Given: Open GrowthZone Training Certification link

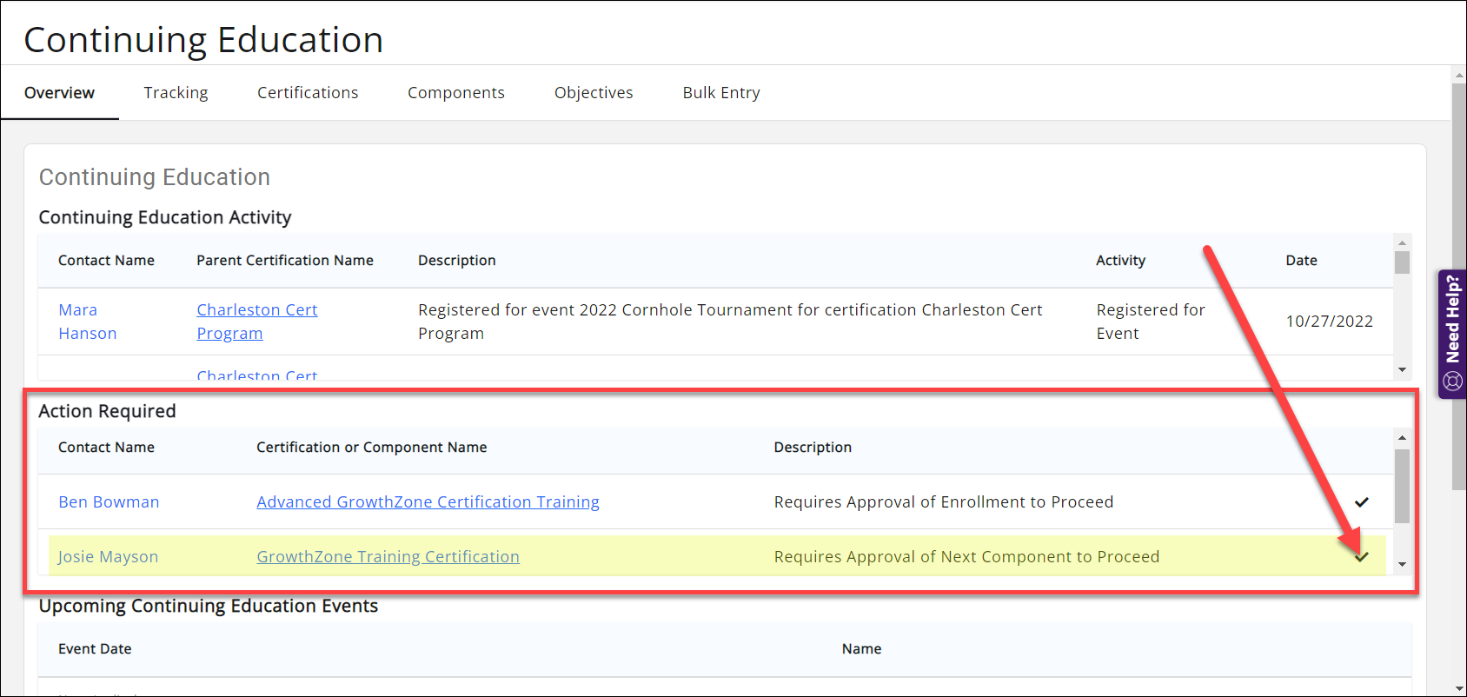Looking at the screenshot, I should point(388,557).
